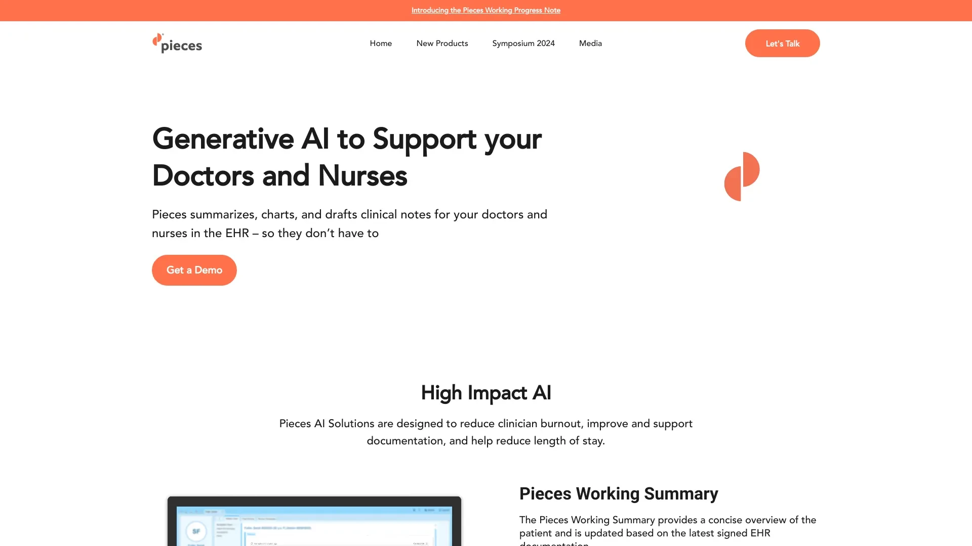Navigate to the Home menu item

coord(381,43)
